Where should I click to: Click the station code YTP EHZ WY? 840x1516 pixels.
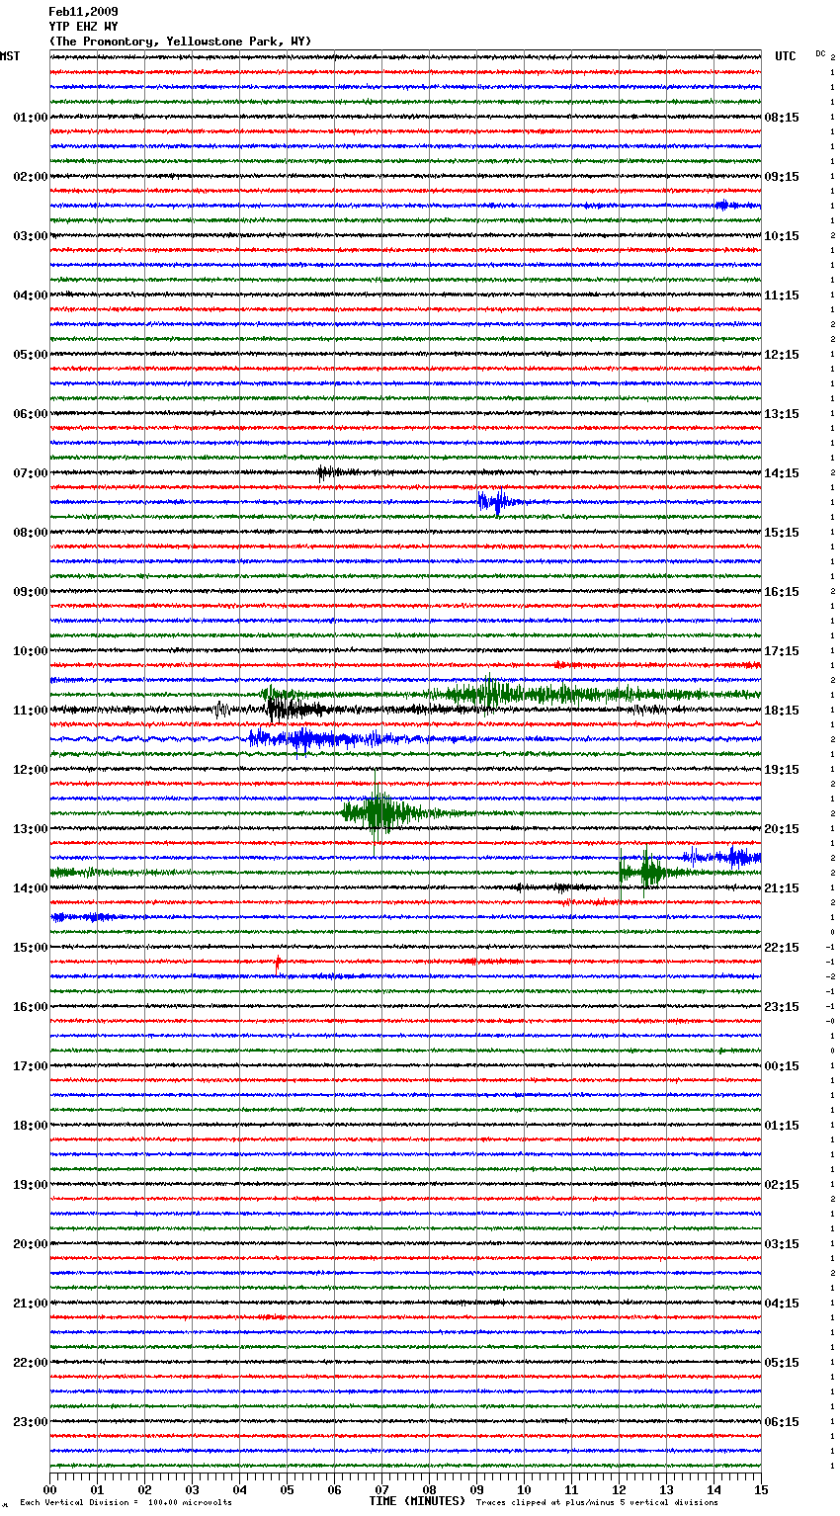tap(83, 27)
